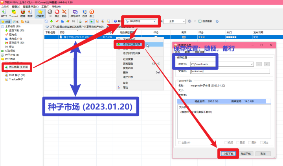The height and width of the screenshot is (166, 283).
Task: Click the magnet link (磁链) toolbar icon
Action: [x=23, y=13]
